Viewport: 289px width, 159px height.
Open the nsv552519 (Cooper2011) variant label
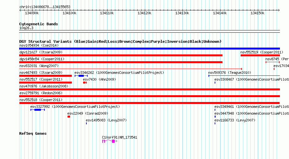pyautogui.click(x=262, y=52)
